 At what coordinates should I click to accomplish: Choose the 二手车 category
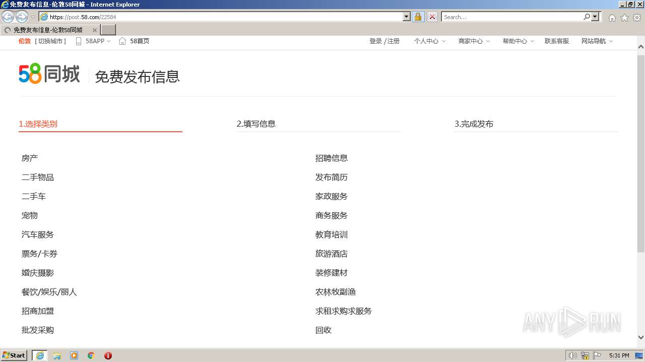pyautogui.click(x=34, y=197)
